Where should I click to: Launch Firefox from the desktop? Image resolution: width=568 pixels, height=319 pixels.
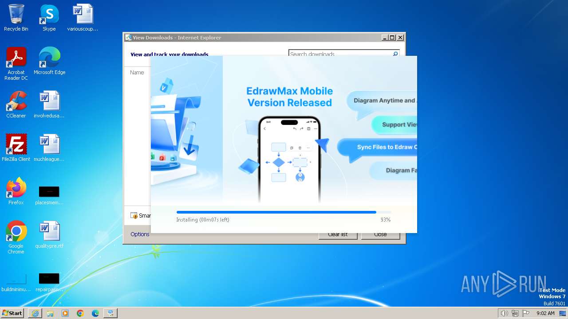click(x=16, y=191)
